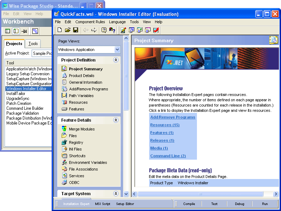Open Edit menu in Installer Editor
The image size is (281, 211).
(x=68, y=22)
